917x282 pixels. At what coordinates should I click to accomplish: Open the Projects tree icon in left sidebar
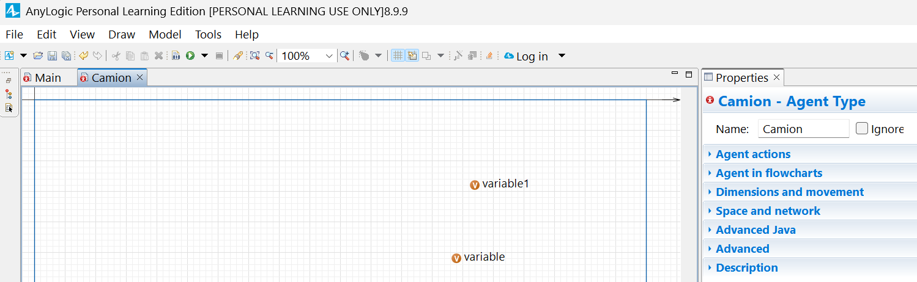coord(9,94)
